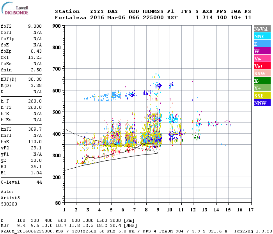Click the 17 MHz frequency axis label
273x234 pixels.
251,210
